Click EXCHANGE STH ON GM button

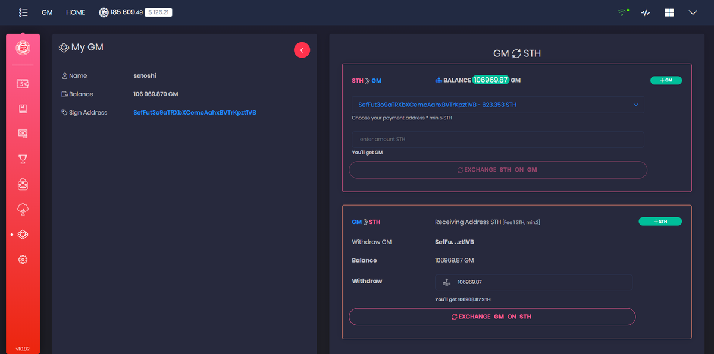click(498, 170)
